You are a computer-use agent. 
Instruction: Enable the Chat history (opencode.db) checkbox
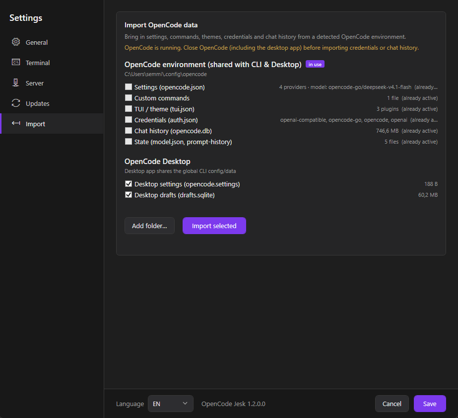[129, 130]
